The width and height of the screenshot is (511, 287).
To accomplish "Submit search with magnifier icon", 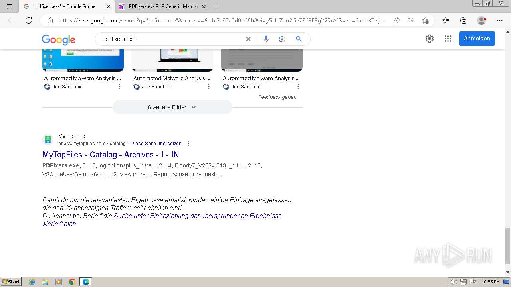I will click(x=299, y=39).
